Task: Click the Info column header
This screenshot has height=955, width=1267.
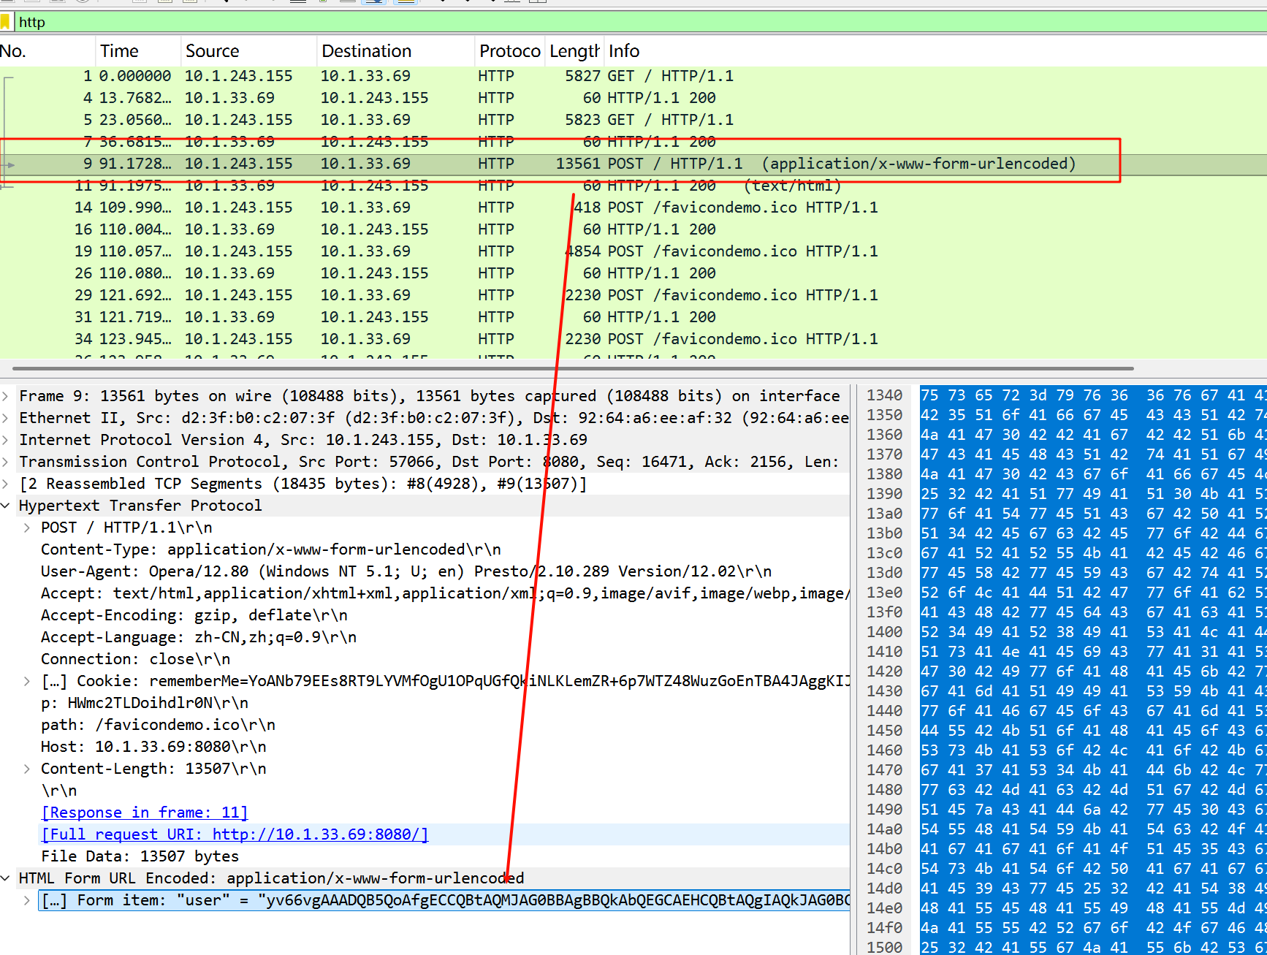Action: 624,51
